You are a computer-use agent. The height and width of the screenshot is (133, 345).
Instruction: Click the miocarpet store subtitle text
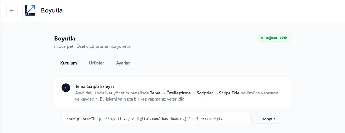pos(93,47)
